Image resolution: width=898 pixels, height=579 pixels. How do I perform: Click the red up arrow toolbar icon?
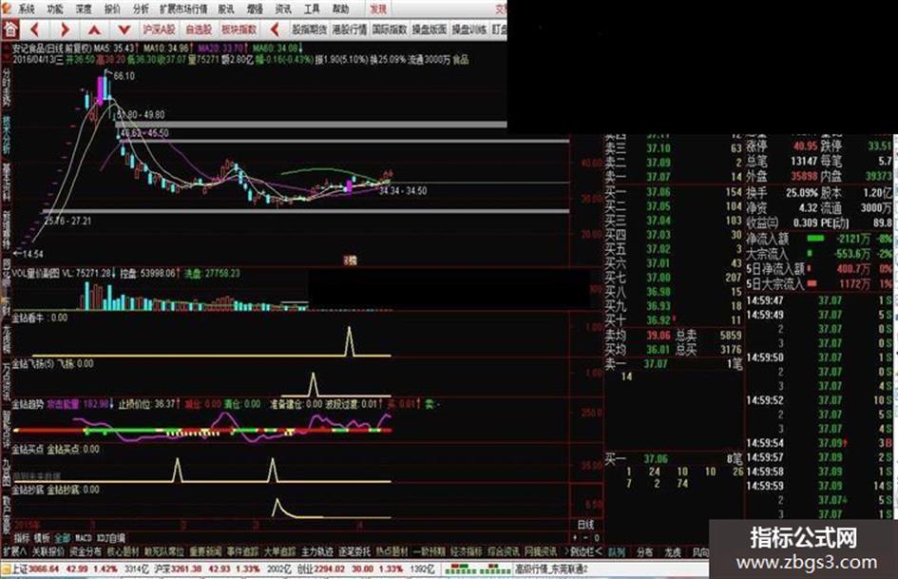point(94,29)
